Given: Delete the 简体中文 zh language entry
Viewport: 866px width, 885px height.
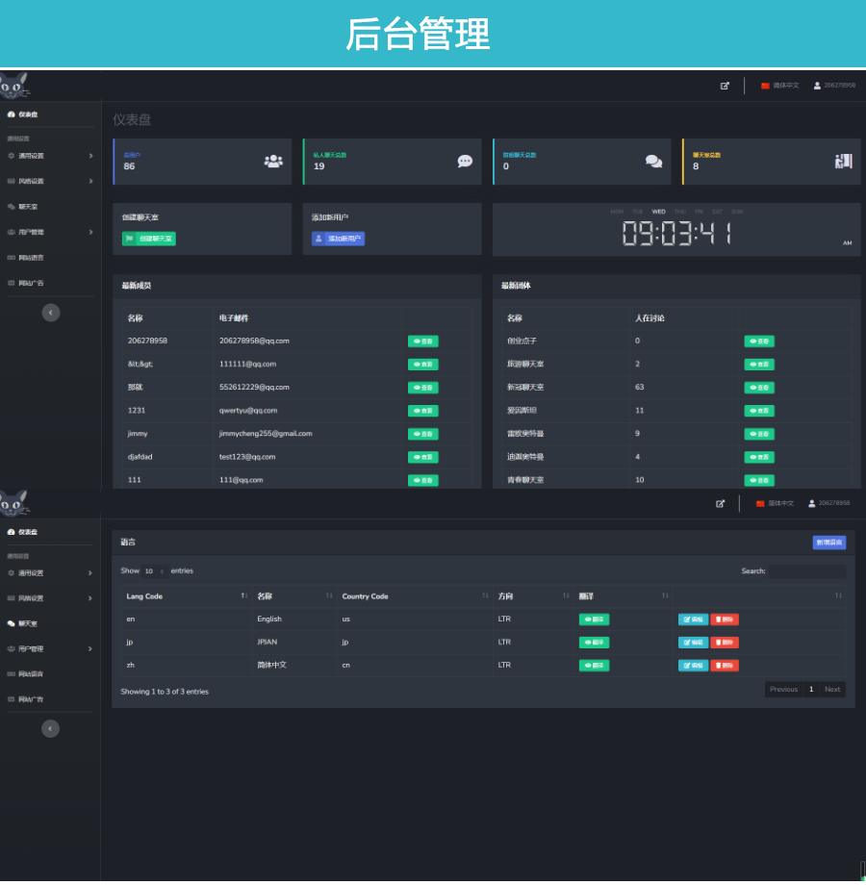Looking at the screenshot, I should (x=725, y=666).
